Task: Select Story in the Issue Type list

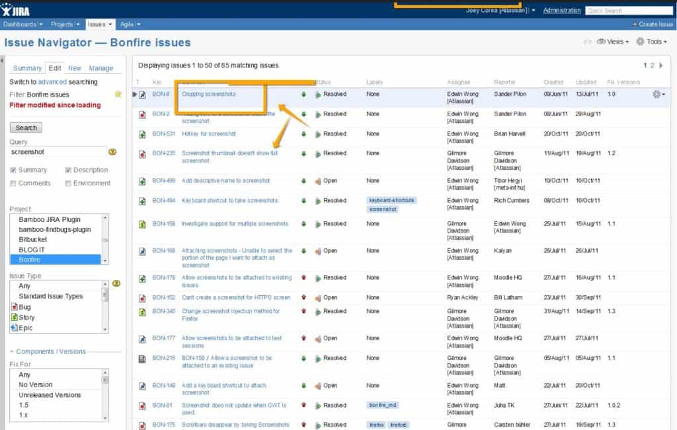Action: 56,318
